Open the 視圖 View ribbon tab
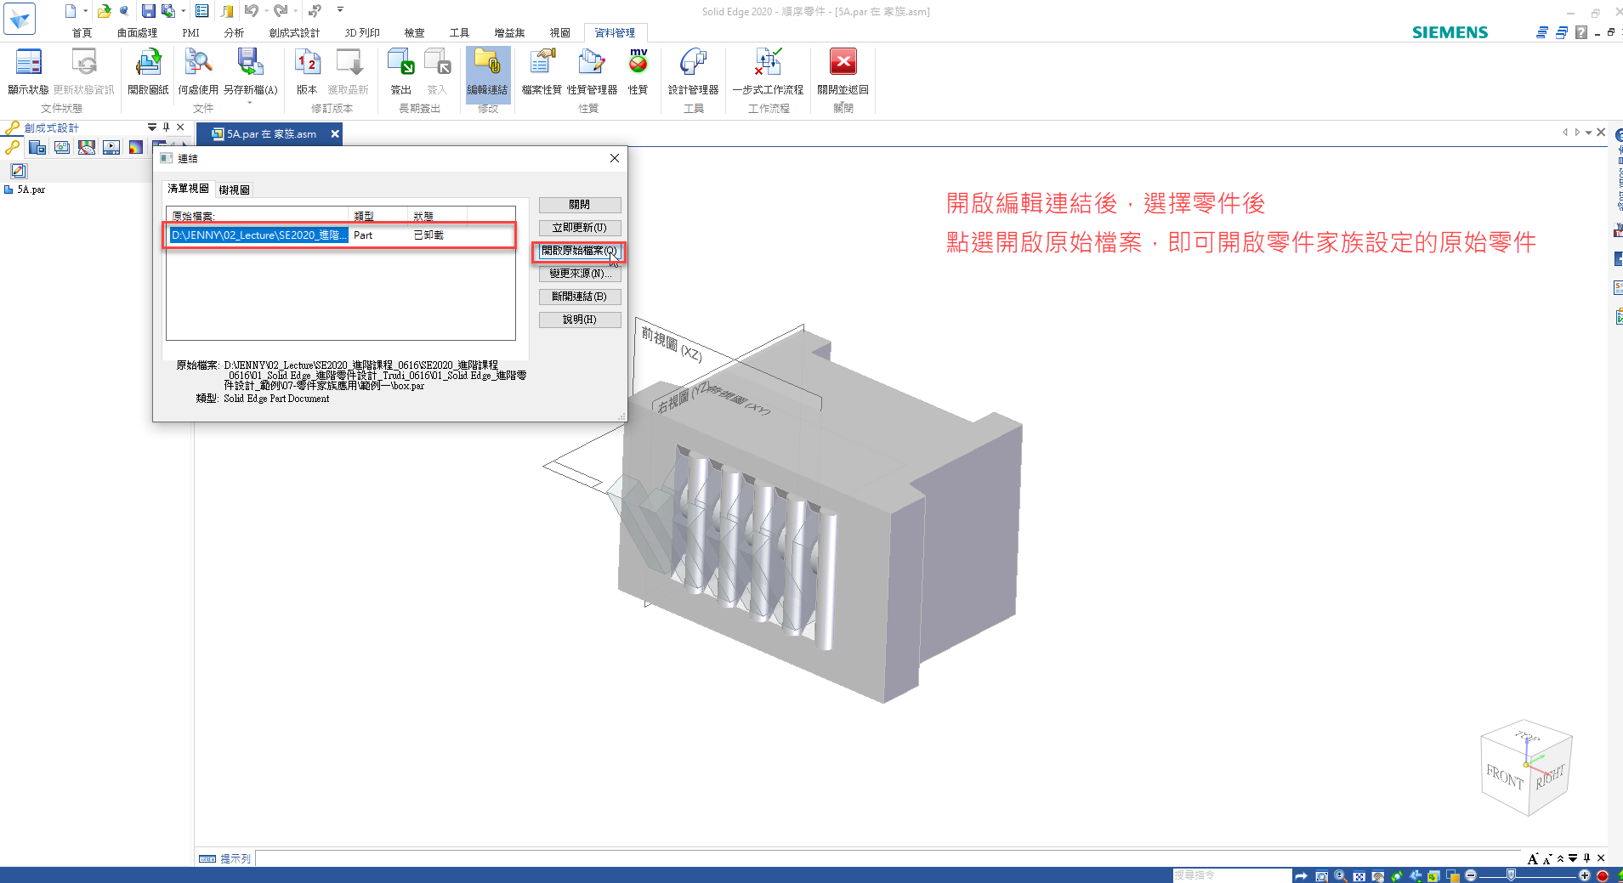The image size is (1623, 883). coord(559,33)
